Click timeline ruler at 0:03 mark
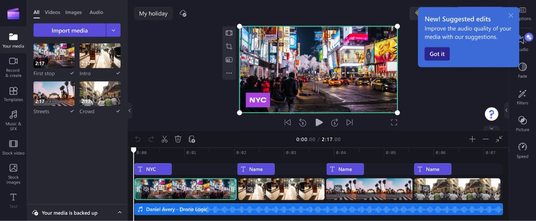The image size is (536, 221). pos(291,153)
